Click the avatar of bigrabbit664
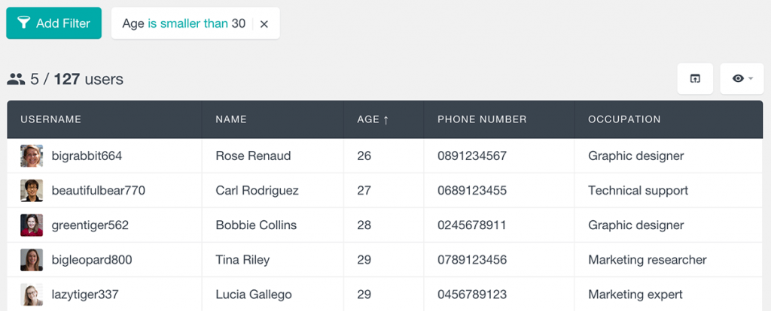The image size is (771, 311). pos(32,156)
